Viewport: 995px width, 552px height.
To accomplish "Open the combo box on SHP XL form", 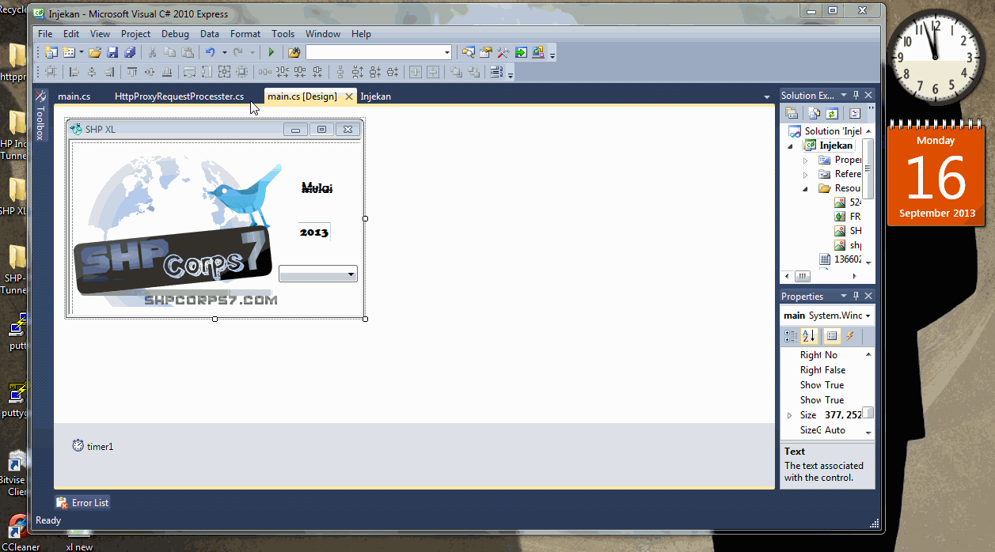I will 351,274.
